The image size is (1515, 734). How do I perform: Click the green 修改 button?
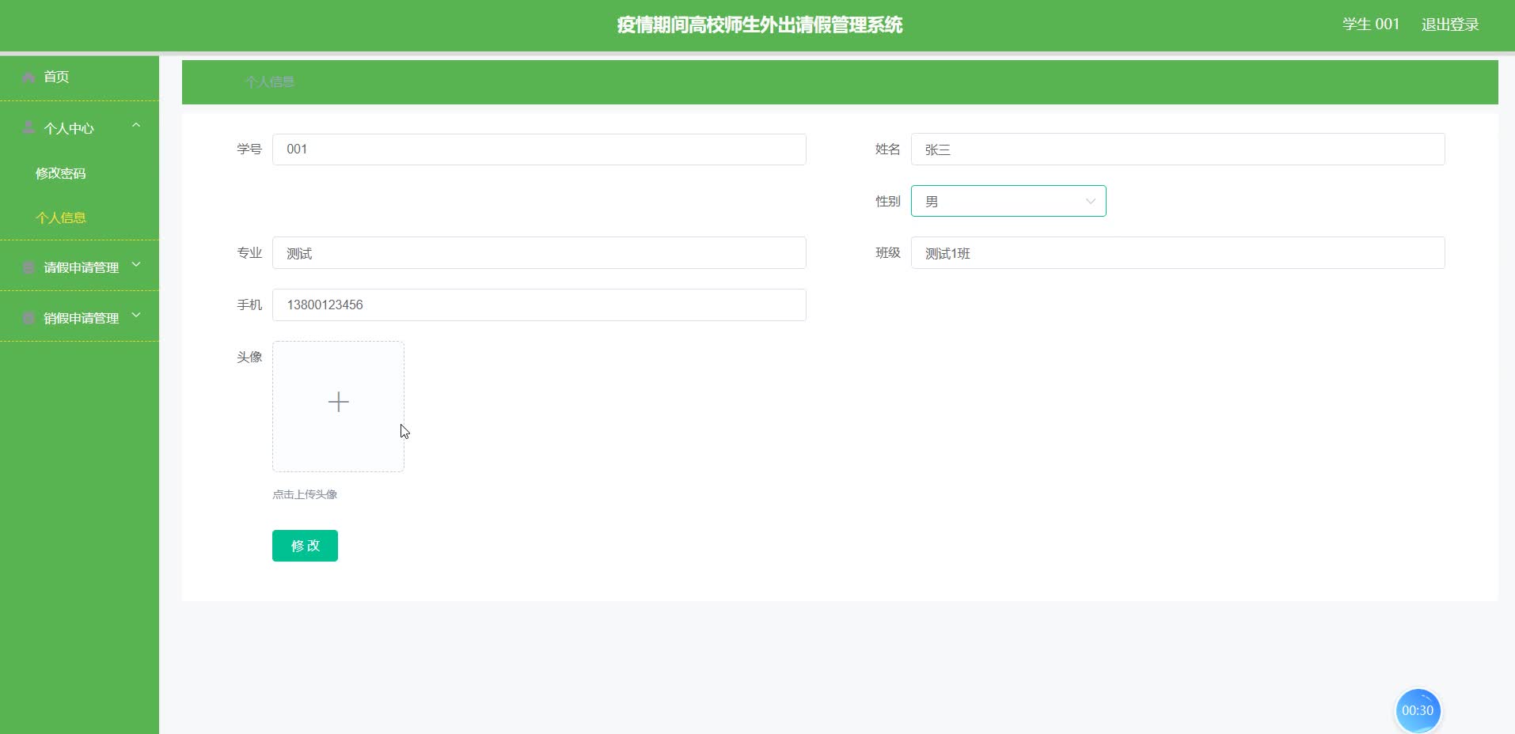[305, 546]
